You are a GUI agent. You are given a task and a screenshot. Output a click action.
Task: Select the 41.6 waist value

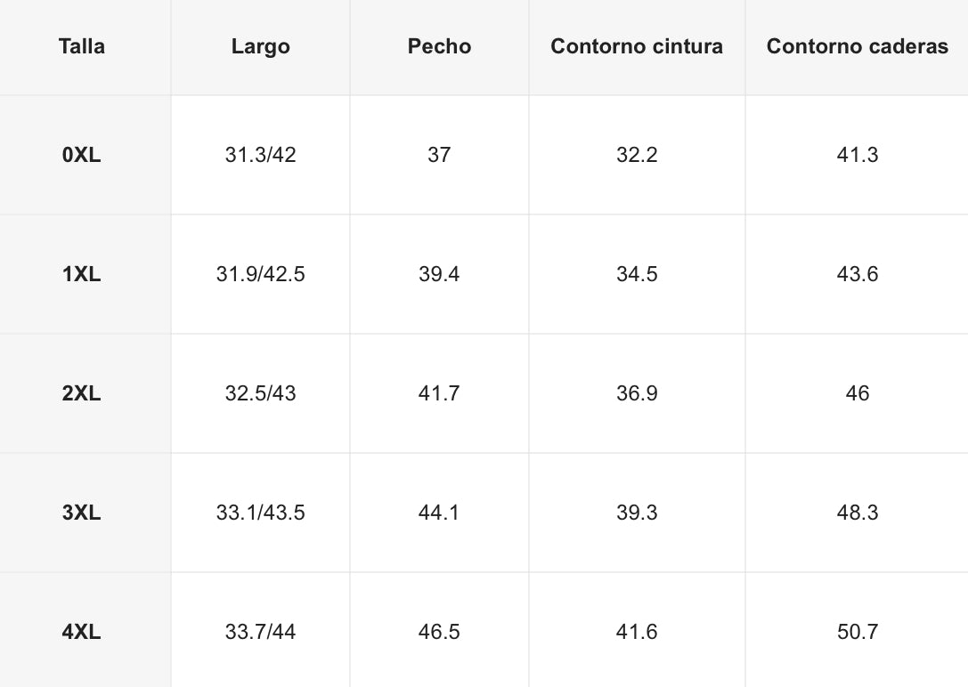[x=637, y=632]
